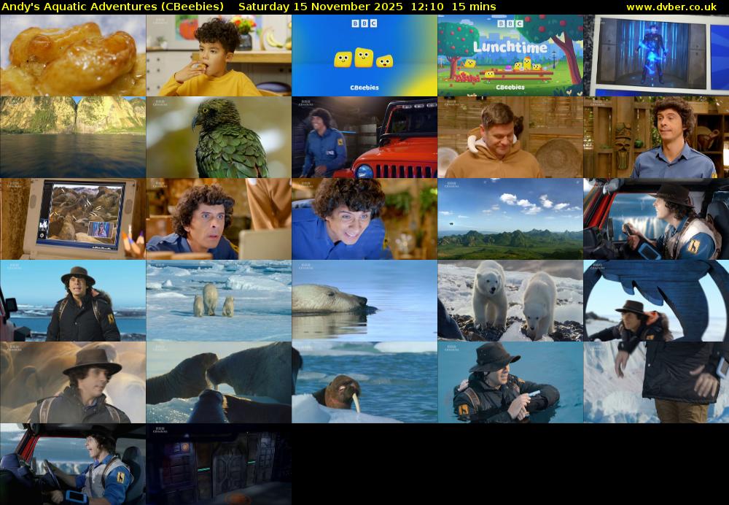Click the CBeebies label beneath the blue logo
The height and width of the screenshot is (505, 729).
[364, 86]
